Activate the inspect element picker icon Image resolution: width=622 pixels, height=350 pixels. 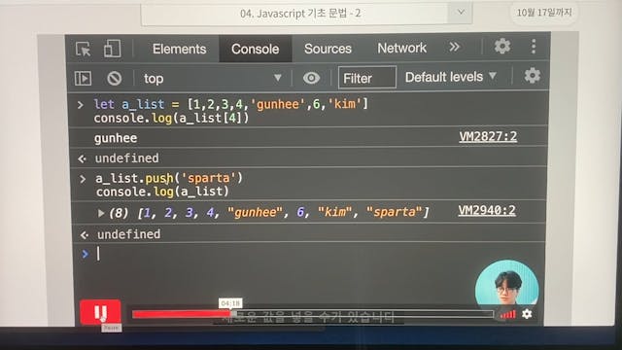[83, 50]
